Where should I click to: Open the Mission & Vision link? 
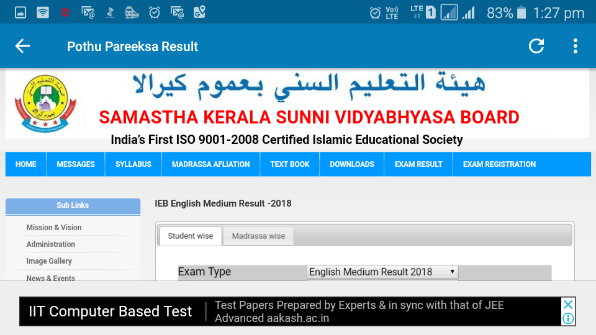click(x=54, y=227)
